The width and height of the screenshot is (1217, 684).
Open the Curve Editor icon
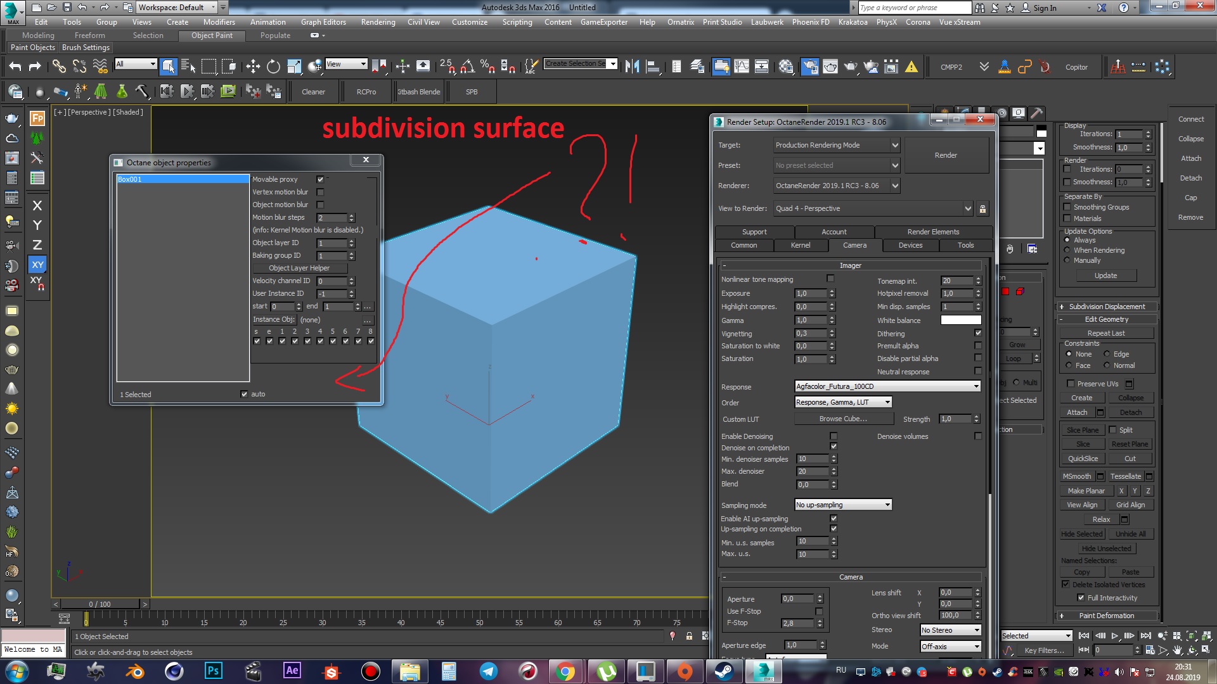742,66
